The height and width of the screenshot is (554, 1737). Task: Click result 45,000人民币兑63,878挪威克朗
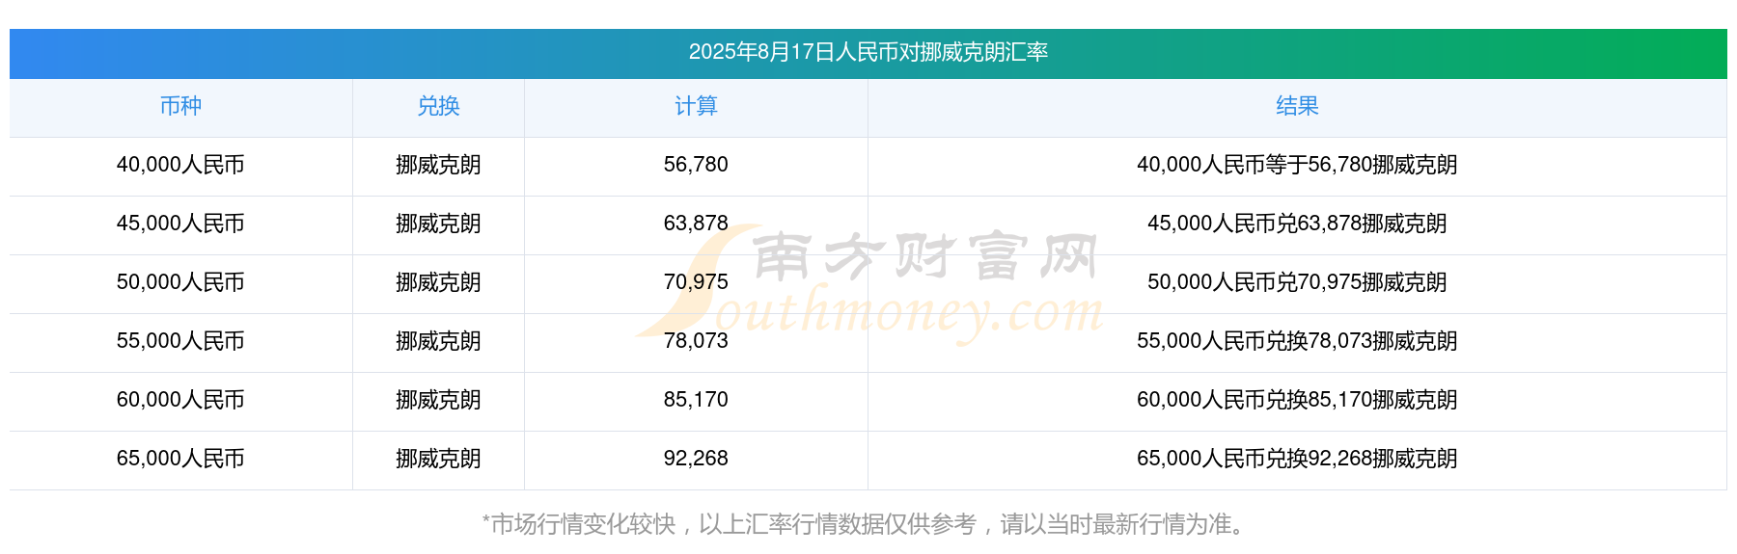(1297, 224)
